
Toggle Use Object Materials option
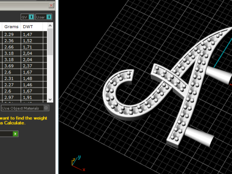[25, 108]
